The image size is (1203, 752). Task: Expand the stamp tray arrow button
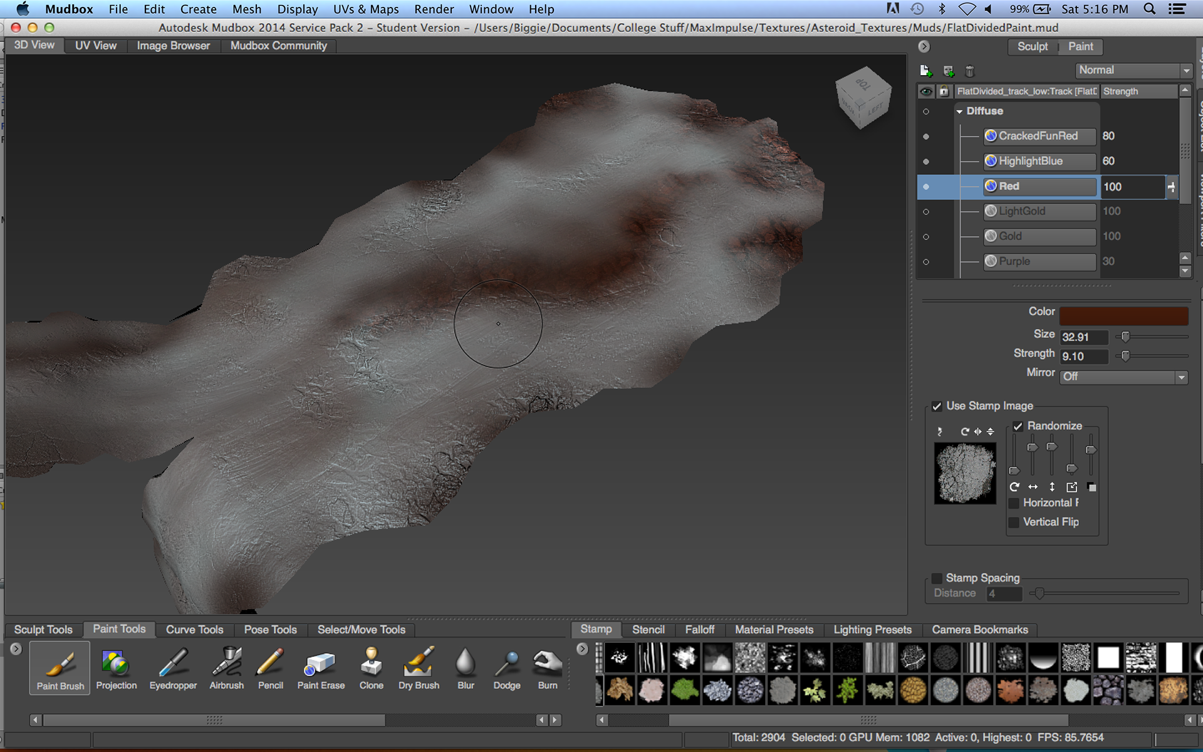582,649
